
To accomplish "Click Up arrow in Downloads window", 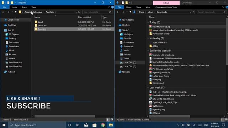I will pyautogui.click(x=130, y=12).
